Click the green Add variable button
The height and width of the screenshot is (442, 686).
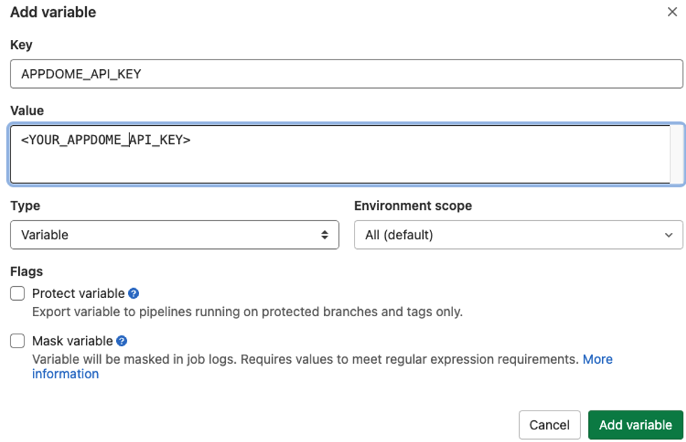(x=636, y=425)
